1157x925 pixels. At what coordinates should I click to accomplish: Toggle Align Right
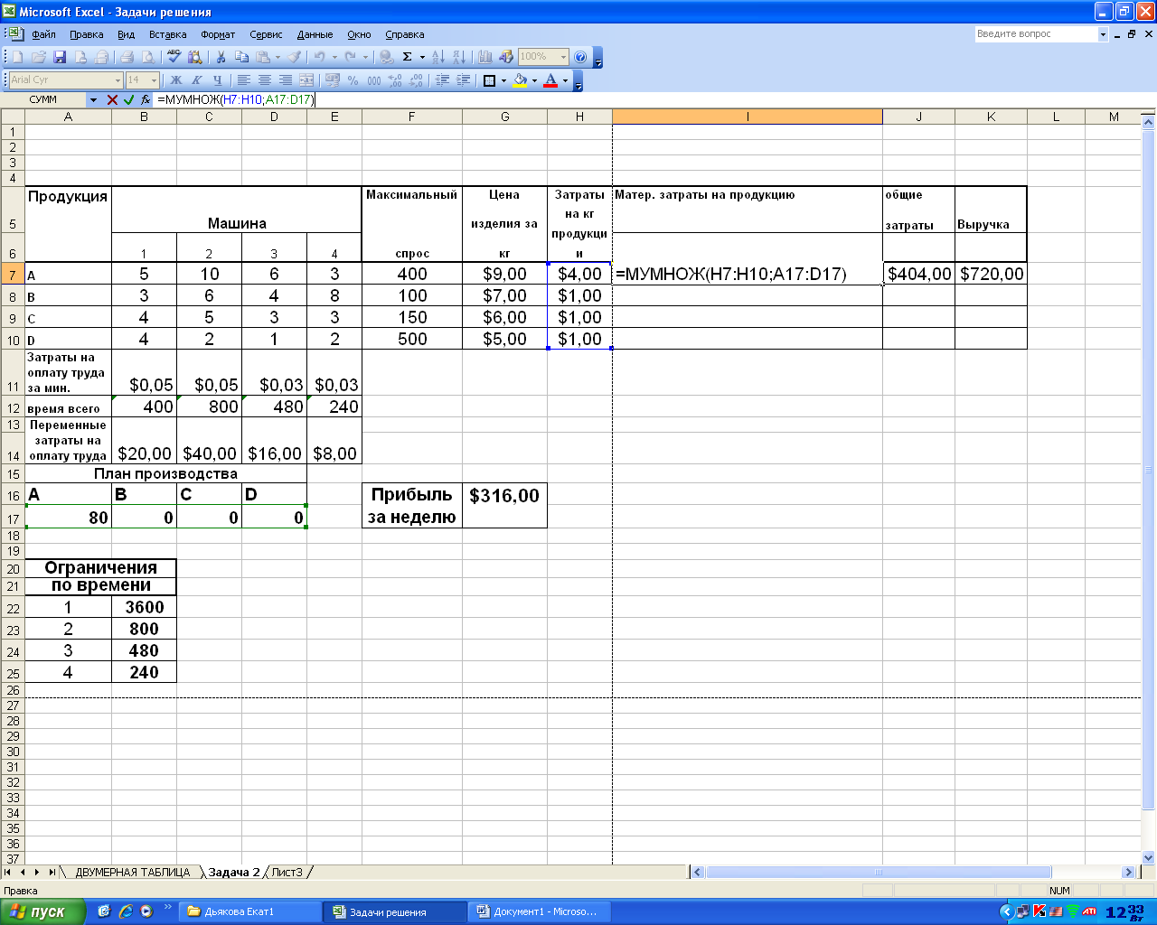click(285, 80)
